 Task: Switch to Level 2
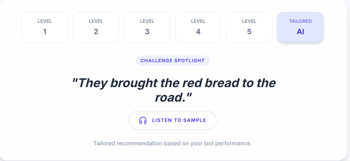(x=96, y=27)
